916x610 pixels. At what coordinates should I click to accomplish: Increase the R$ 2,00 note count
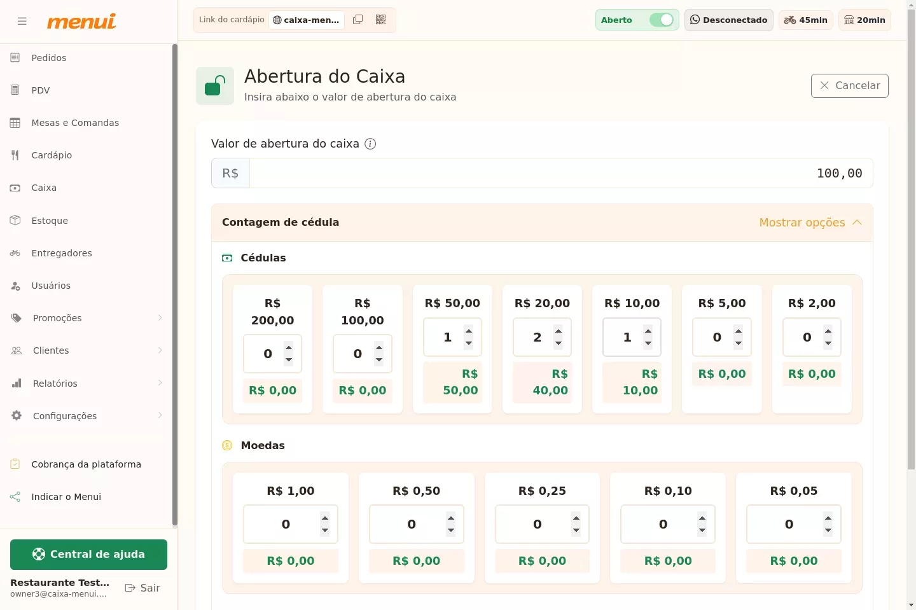point(828,331)
